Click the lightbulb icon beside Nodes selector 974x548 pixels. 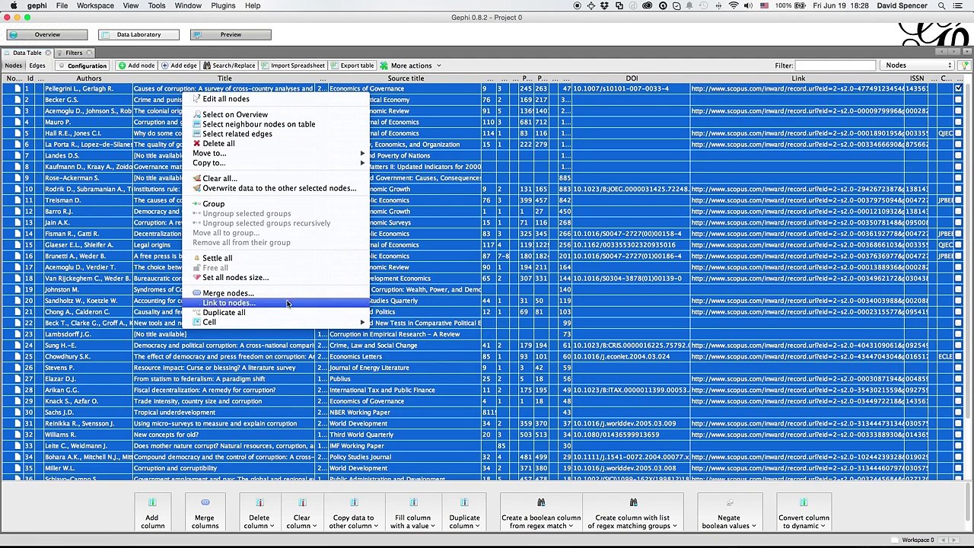964,65
